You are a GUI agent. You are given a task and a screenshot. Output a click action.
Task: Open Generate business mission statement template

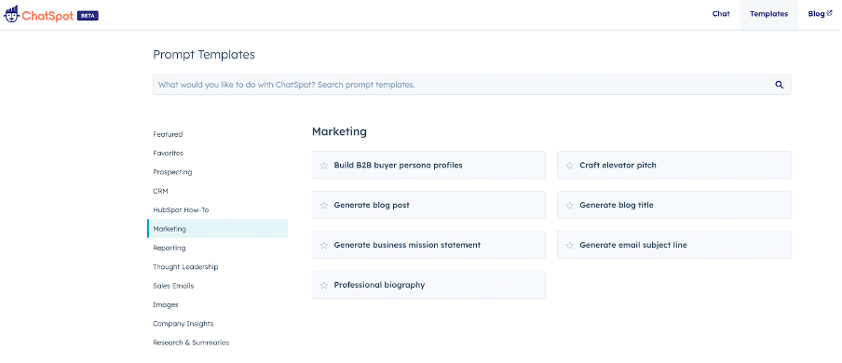point(428,245)
